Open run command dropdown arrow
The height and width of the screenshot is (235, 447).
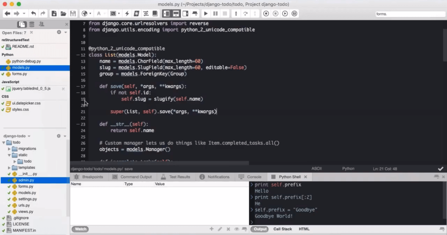pos(119,13)
